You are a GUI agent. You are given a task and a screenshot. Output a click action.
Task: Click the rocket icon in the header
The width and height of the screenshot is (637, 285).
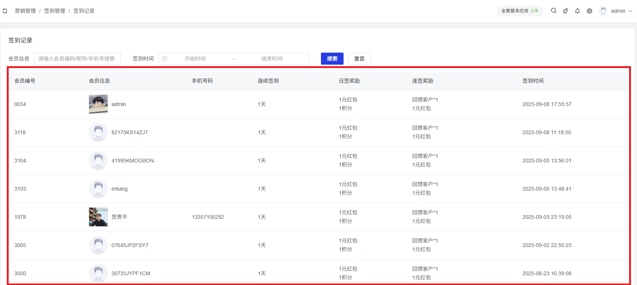[x=565, y=11]
